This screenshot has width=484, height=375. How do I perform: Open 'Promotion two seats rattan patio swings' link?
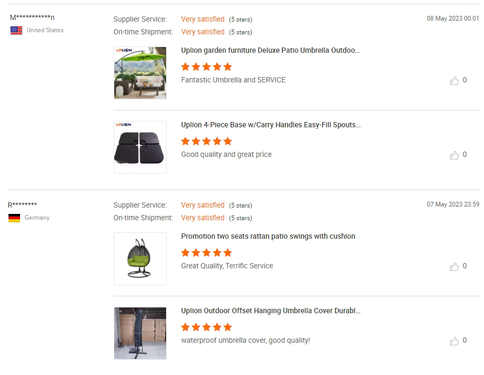coord(268,237)
